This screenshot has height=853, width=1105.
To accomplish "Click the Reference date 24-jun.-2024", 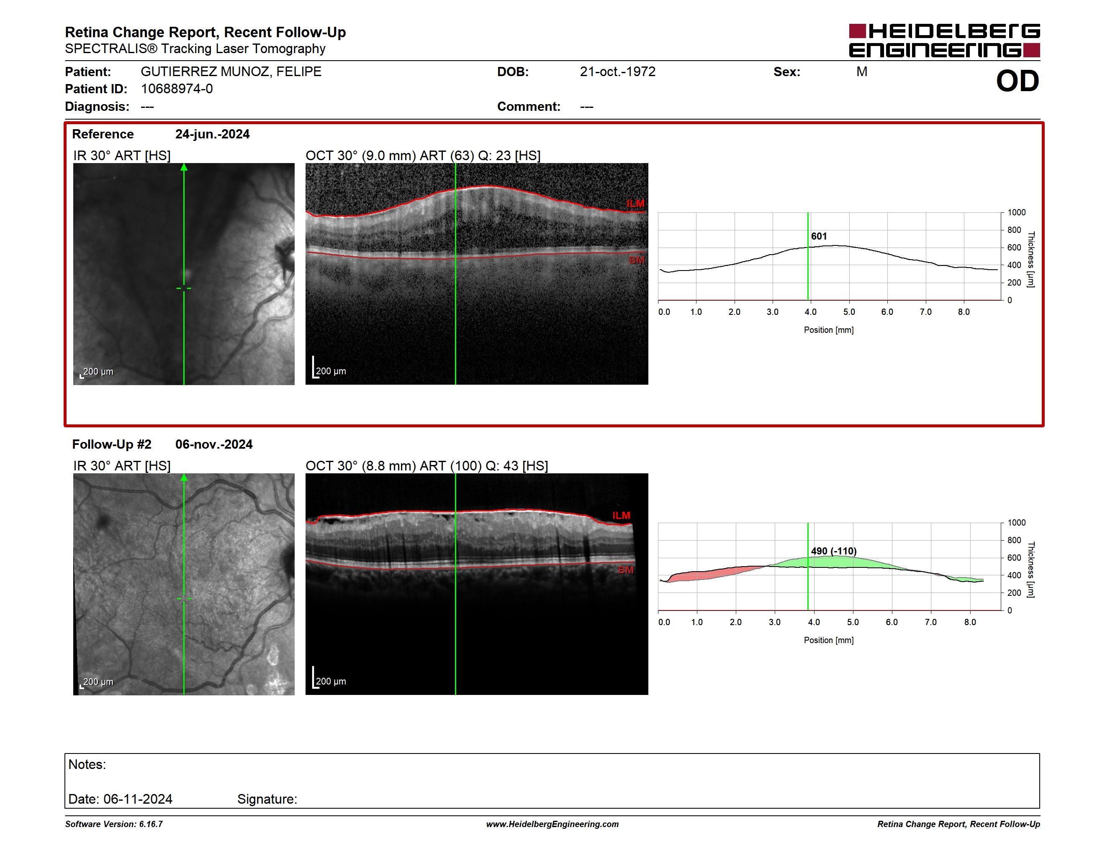I will pyautogui.click(x=212, y=134).
